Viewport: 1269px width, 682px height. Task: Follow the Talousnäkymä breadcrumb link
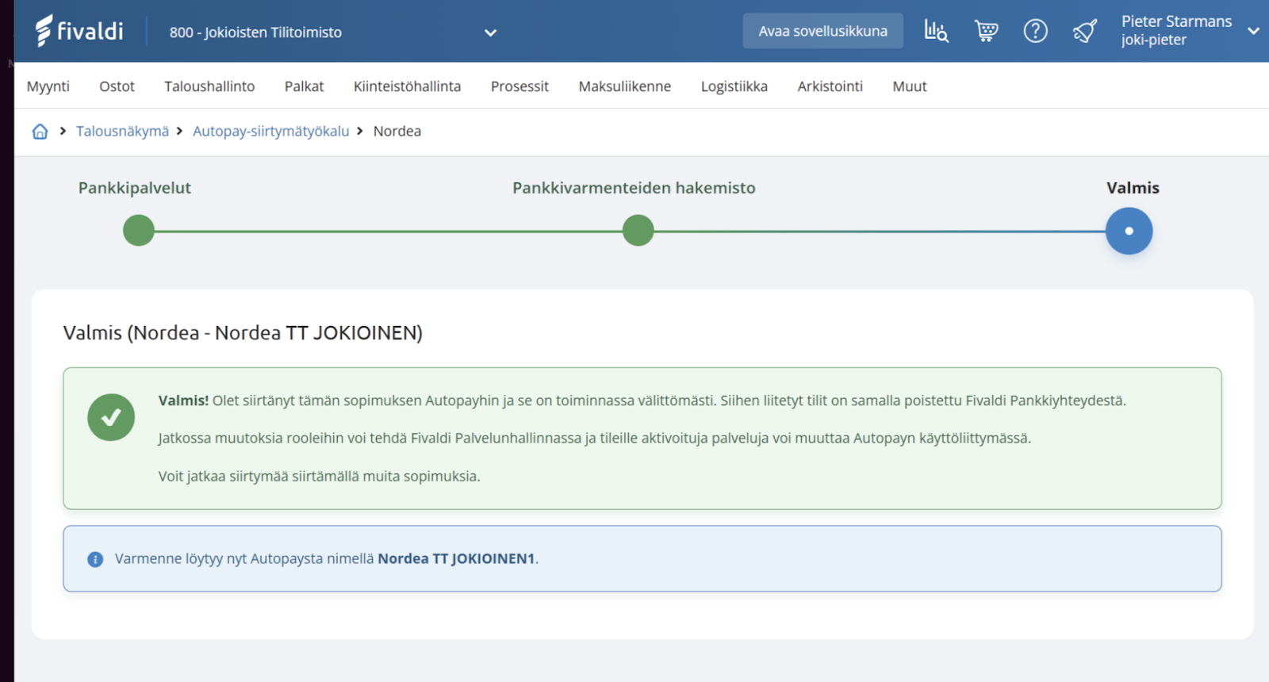(122, 132)
